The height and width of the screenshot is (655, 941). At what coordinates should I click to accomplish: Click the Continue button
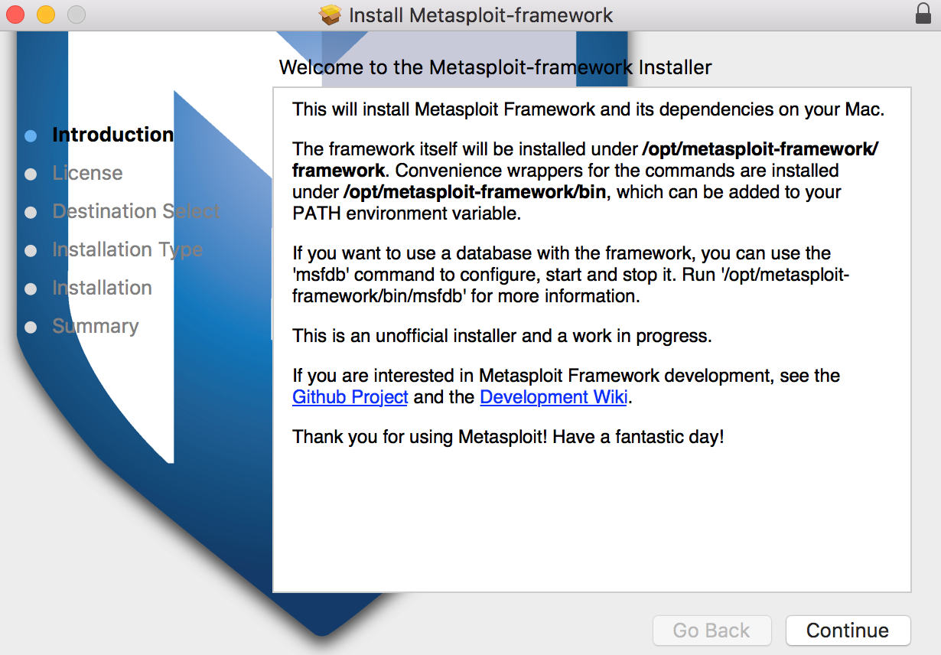point(848,631)
